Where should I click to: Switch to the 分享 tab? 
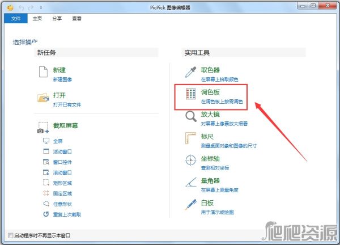(57, 19)
